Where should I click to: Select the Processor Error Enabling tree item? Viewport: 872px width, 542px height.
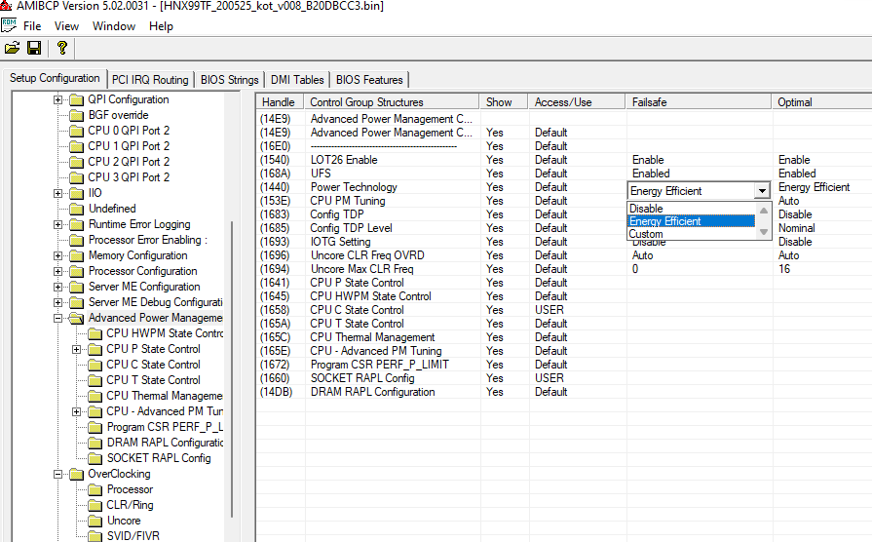[147, 240]
